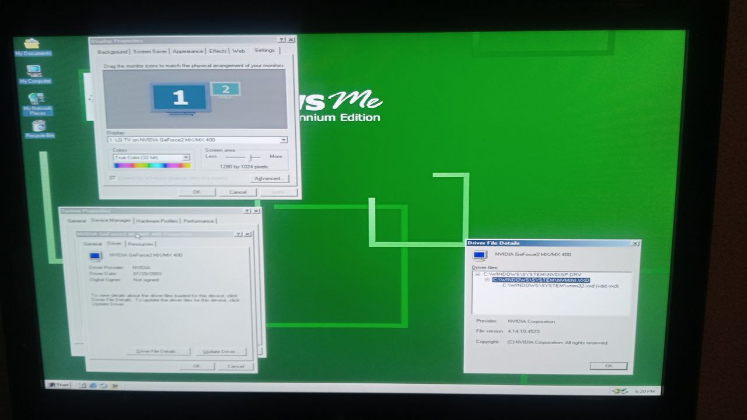Open the Performance tab
Viewport: 747px width, 420px height.
tap(198, 221)
